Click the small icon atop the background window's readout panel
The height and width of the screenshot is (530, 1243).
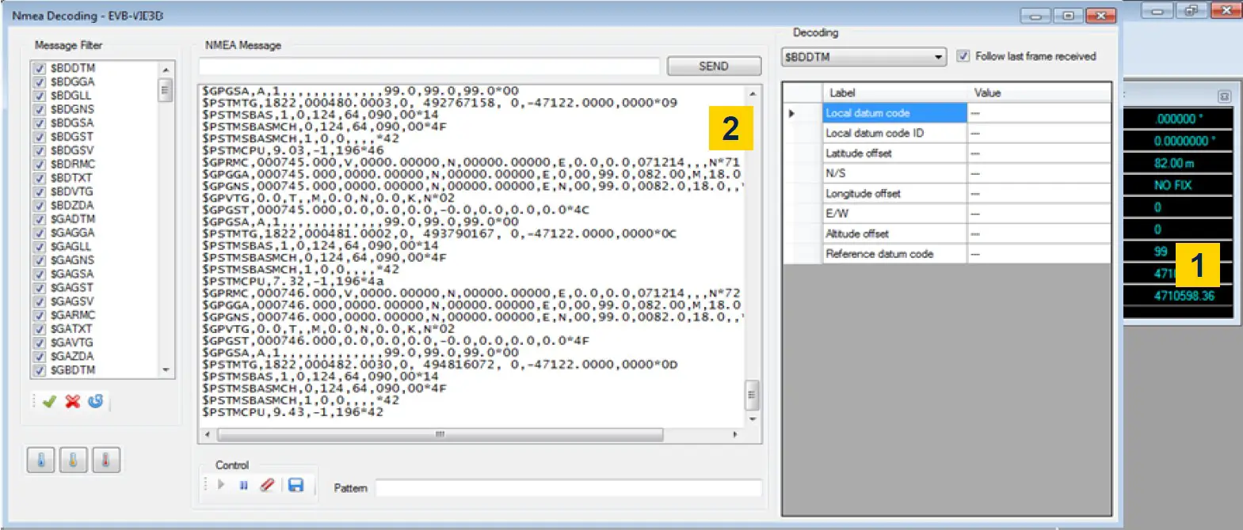tap(1224, 97)
